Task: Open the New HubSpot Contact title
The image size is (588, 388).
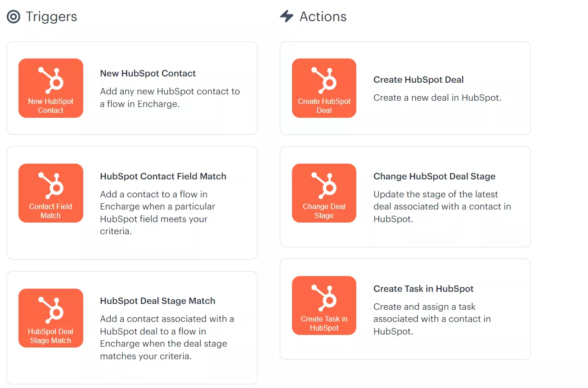Action: [x=148, y=73]
